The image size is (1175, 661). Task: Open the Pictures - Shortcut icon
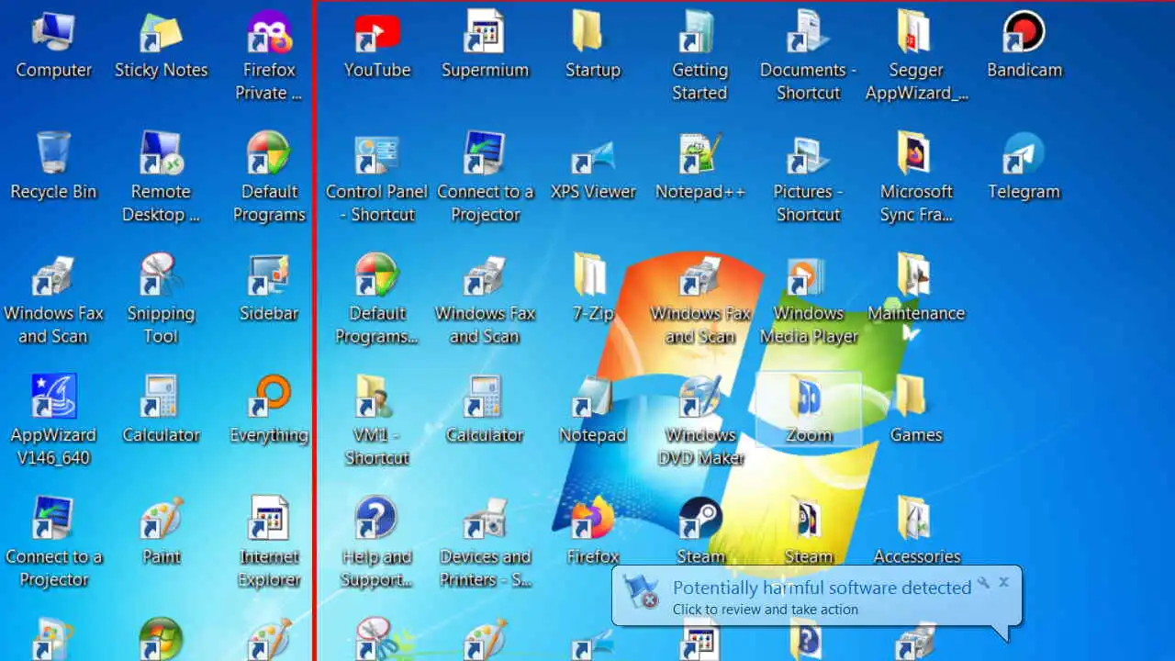click(x=808, y=176)
